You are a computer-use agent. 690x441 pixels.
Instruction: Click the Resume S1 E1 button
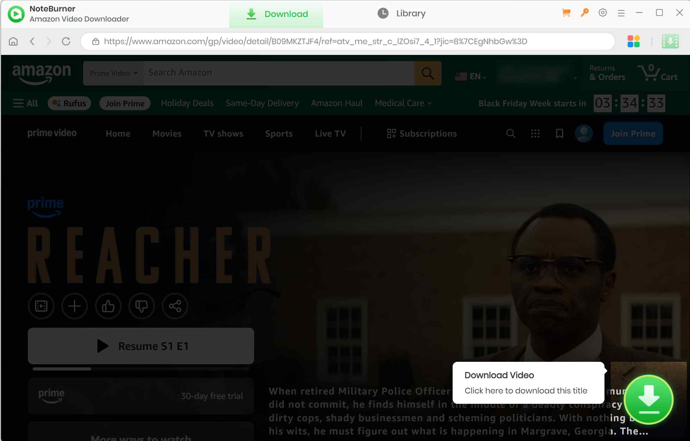pyautogui.click(x=141, y=346)
